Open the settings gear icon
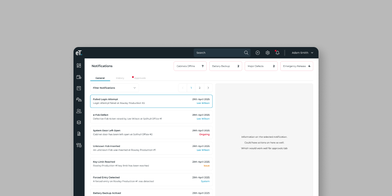 pos(268,53)
